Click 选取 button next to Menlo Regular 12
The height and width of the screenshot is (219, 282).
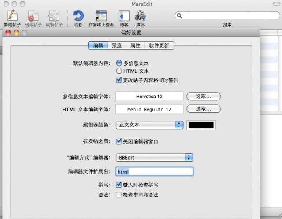(x=203, y=109)
